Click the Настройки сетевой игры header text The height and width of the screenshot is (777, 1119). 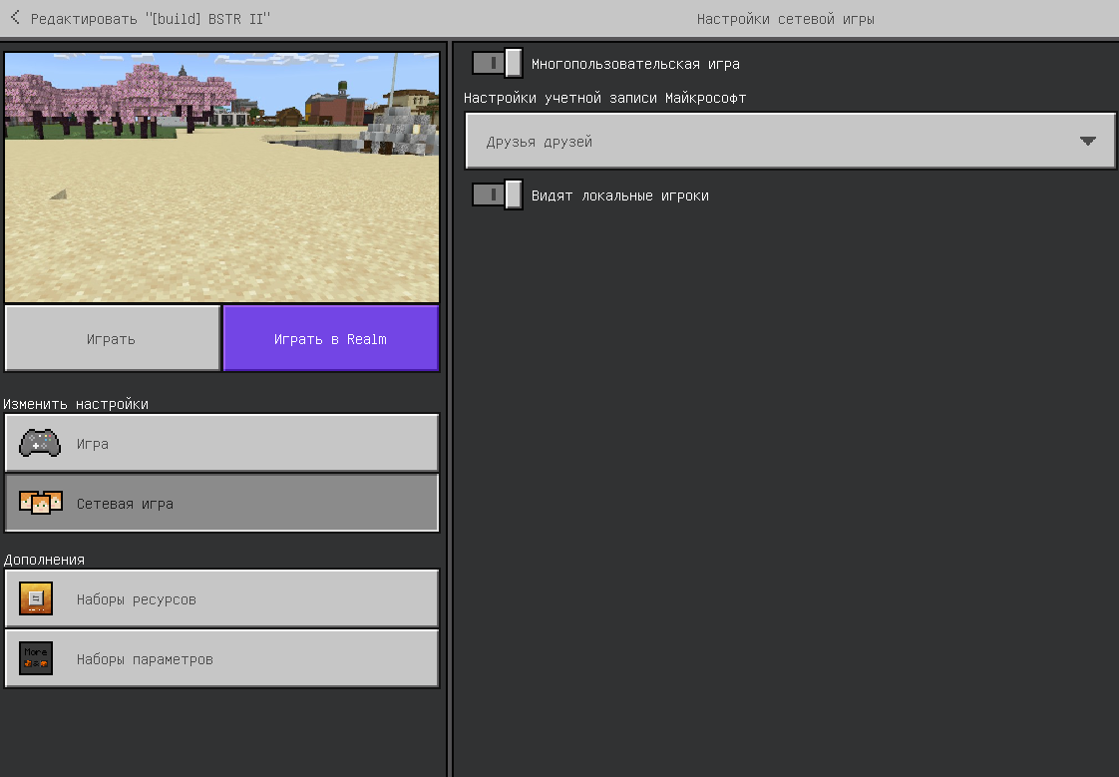click(786, 19)
